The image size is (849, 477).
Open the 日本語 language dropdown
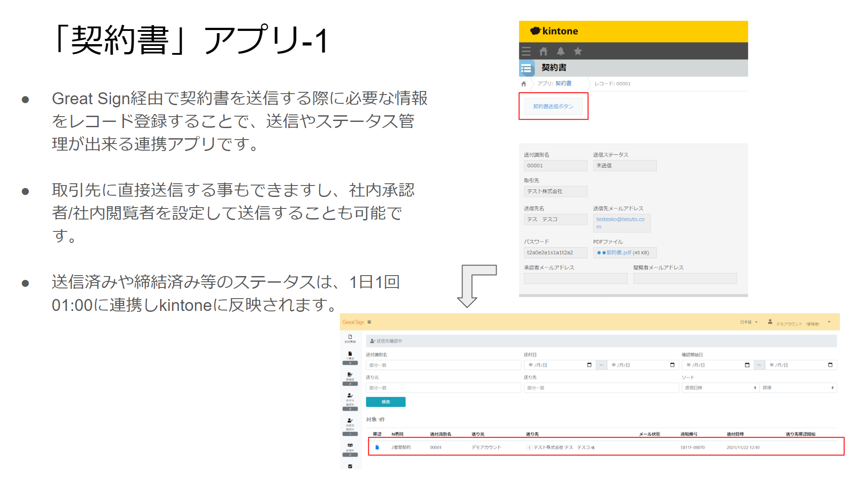point(749,322)
